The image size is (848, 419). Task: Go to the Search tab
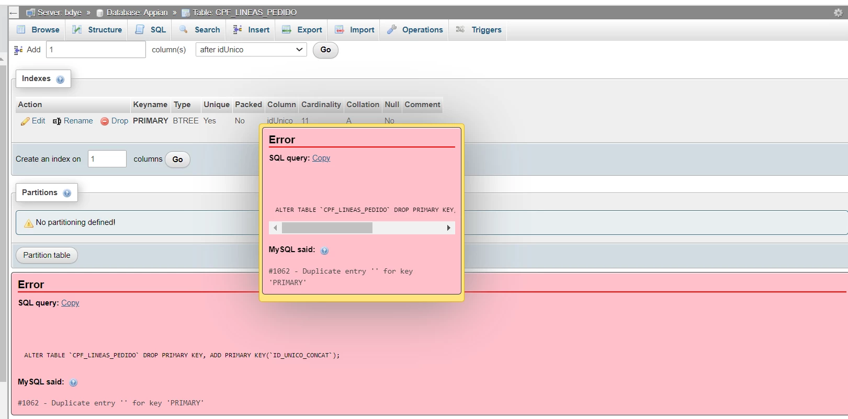point(200,30)
